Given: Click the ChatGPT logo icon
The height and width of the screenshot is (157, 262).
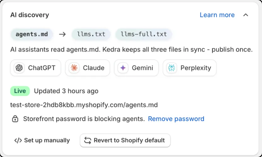Looking at the screenshot, I should click(19, 68).
